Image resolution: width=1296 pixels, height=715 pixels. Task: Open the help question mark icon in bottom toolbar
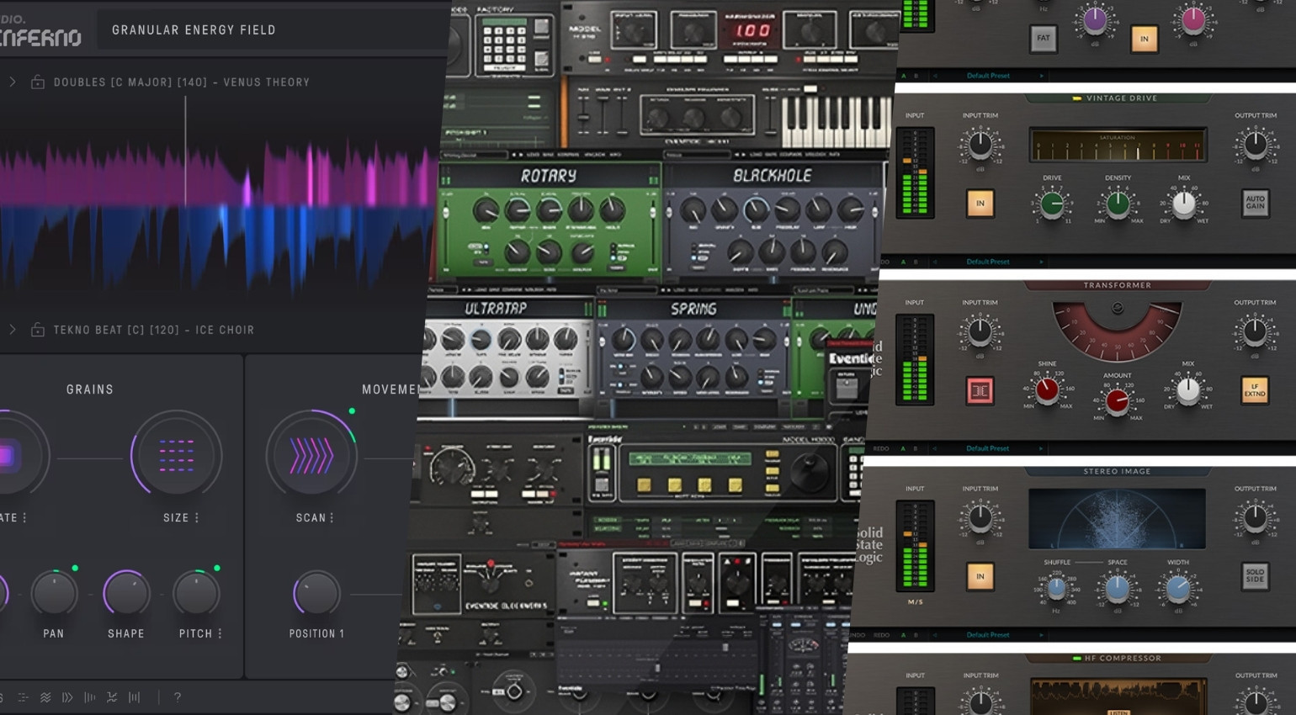click(177, 697)
